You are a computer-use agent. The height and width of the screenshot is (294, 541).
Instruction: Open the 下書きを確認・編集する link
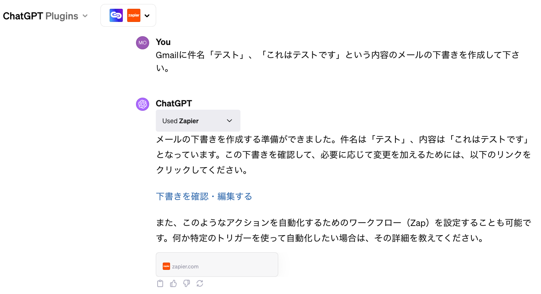click(x=204, y=196)
